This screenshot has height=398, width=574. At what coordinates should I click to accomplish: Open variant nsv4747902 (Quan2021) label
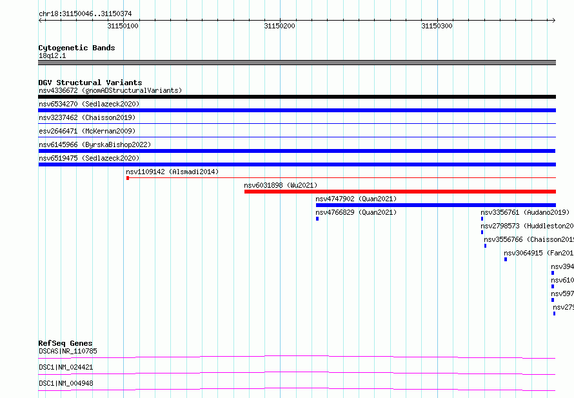point(356,199)
